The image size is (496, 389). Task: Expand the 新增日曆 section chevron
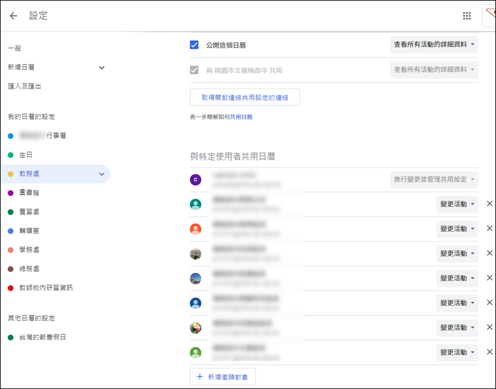pyautogui.click(x=101, y=68)
